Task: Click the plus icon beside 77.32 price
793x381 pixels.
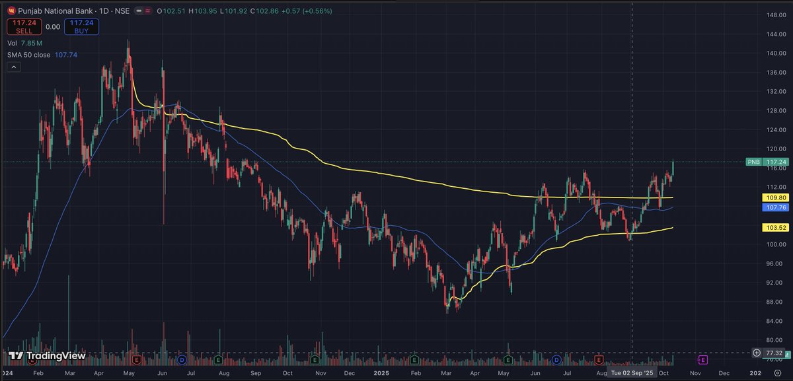Action: click(x=756, y=353)
